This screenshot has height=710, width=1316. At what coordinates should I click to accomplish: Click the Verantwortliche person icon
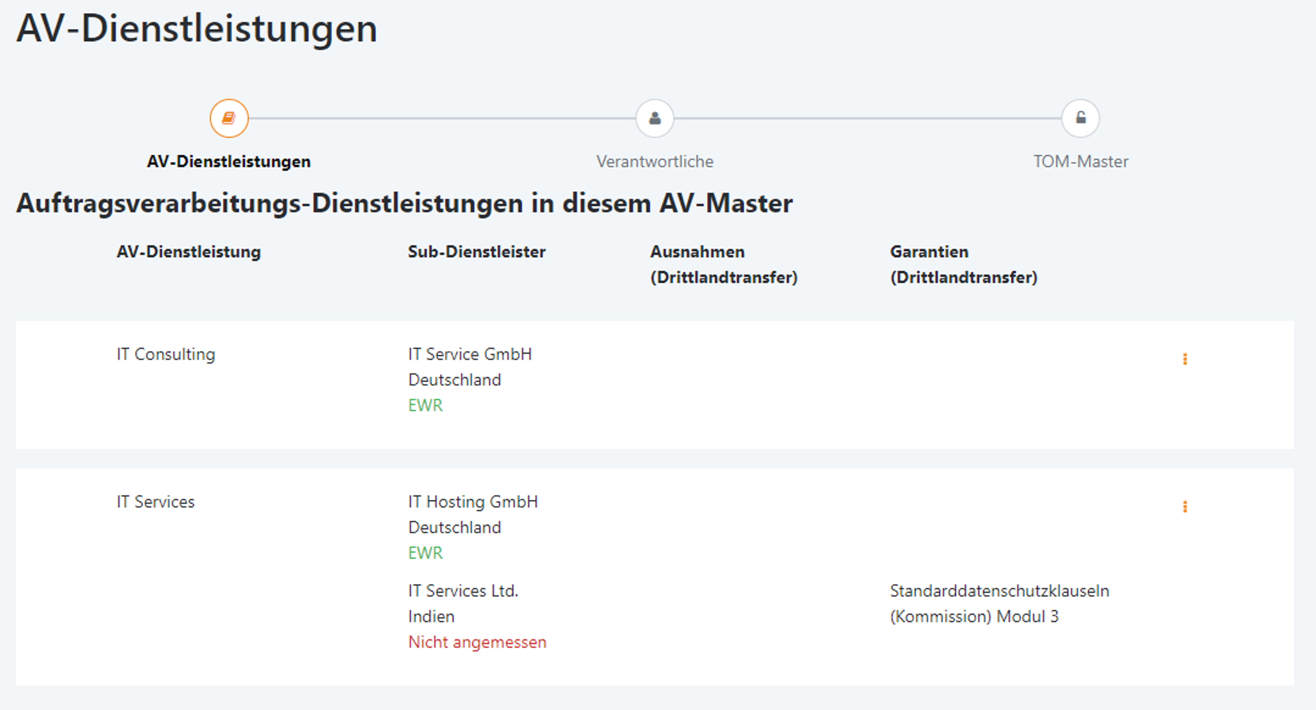pyautogui.click(x=656, y=117)
